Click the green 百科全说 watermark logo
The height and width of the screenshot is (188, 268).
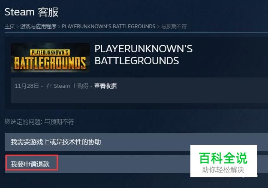223,158
